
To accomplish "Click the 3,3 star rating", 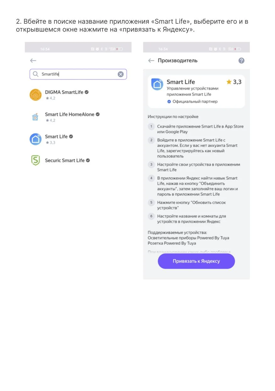I will [234, 82].
